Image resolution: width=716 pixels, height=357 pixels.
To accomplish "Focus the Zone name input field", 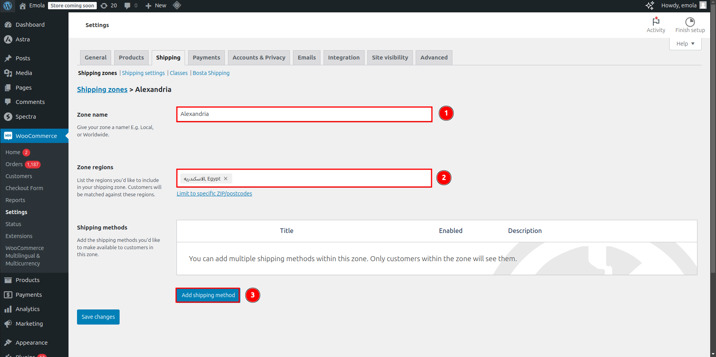I will (x=304, y=114).
